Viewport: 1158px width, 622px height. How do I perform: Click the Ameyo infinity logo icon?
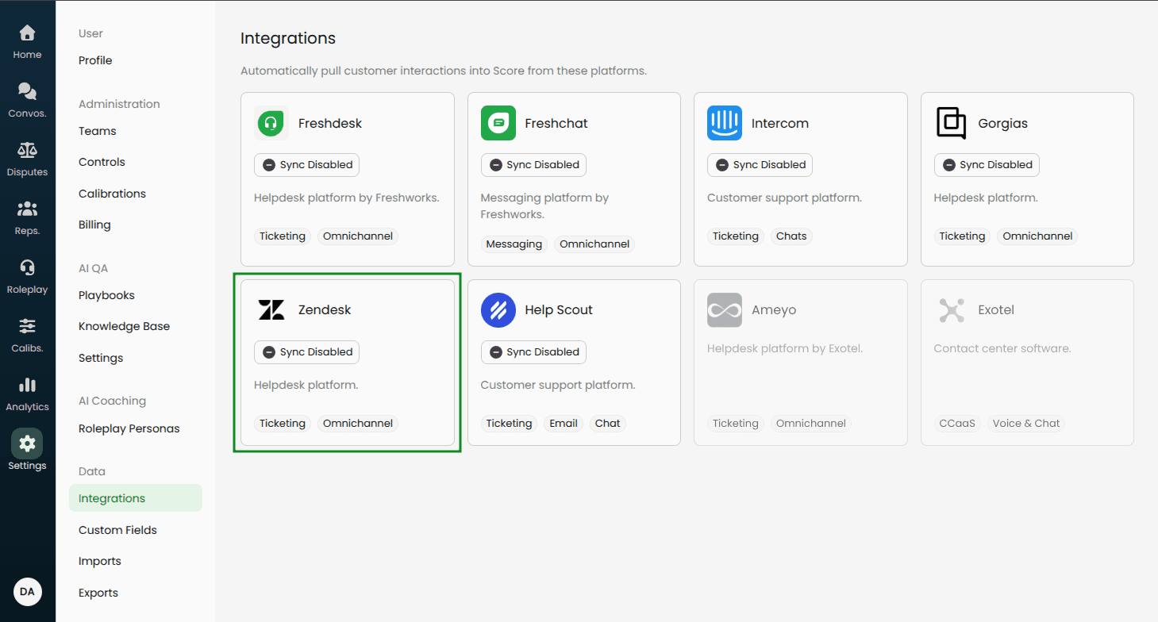(725, 310)
